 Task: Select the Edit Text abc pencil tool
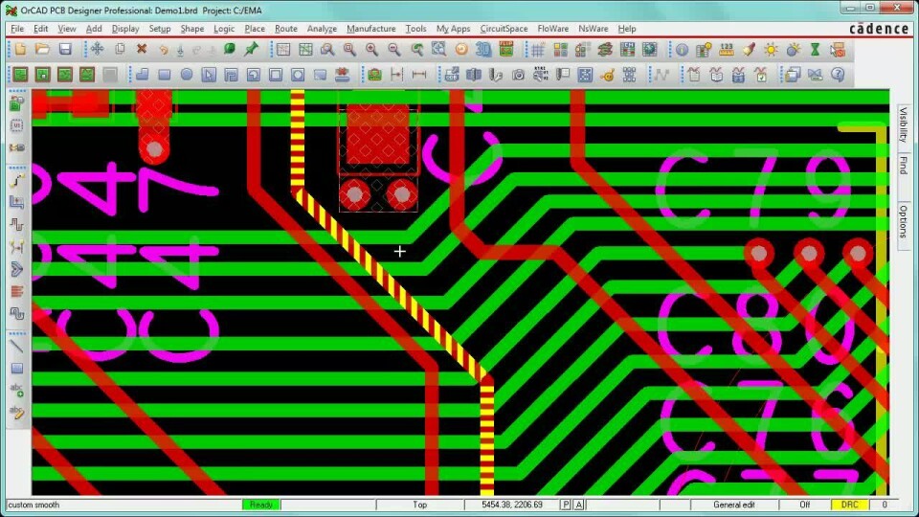coord(17,413)
